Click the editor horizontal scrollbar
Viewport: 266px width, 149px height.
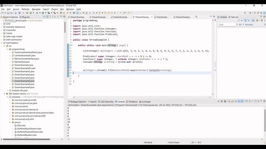[x=142, y=97]
